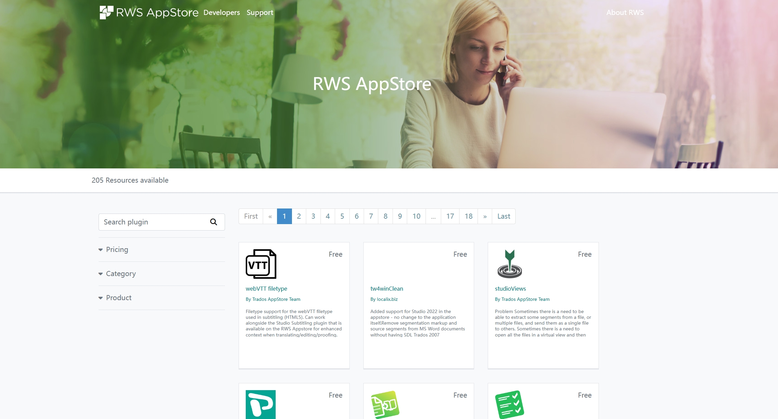Screen dimensions: 778x419
Task: Click the search magnifying glass icon
Action: coord(213,221)
